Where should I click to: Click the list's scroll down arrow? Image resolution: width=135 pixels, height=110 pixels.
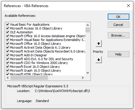(x=88, y=73)
